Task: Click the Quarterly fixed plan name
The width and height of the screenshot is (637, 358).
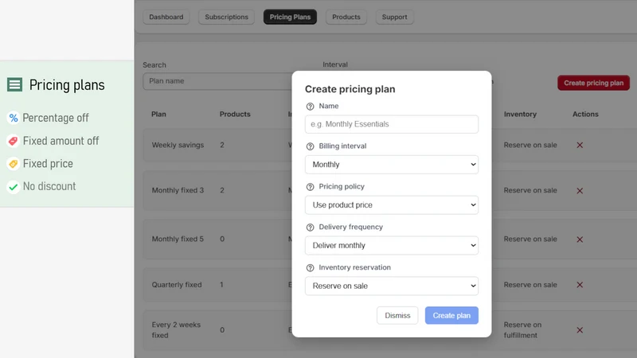Action: click(x=177, y=285)
